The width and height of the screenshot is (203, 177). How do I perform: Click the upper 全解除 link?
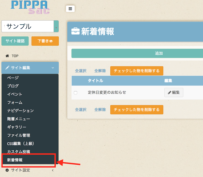pyautogui.click(x=100, y=71)
